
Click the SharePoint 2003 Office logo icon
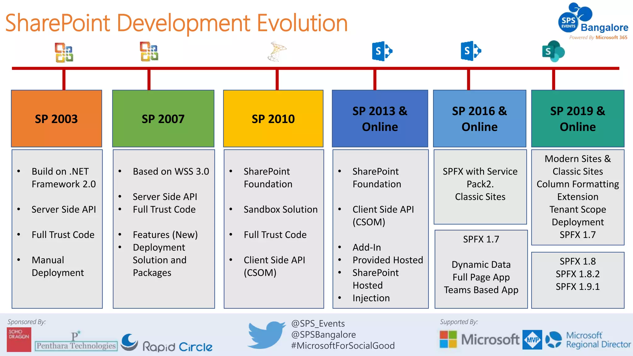(64, 53)
